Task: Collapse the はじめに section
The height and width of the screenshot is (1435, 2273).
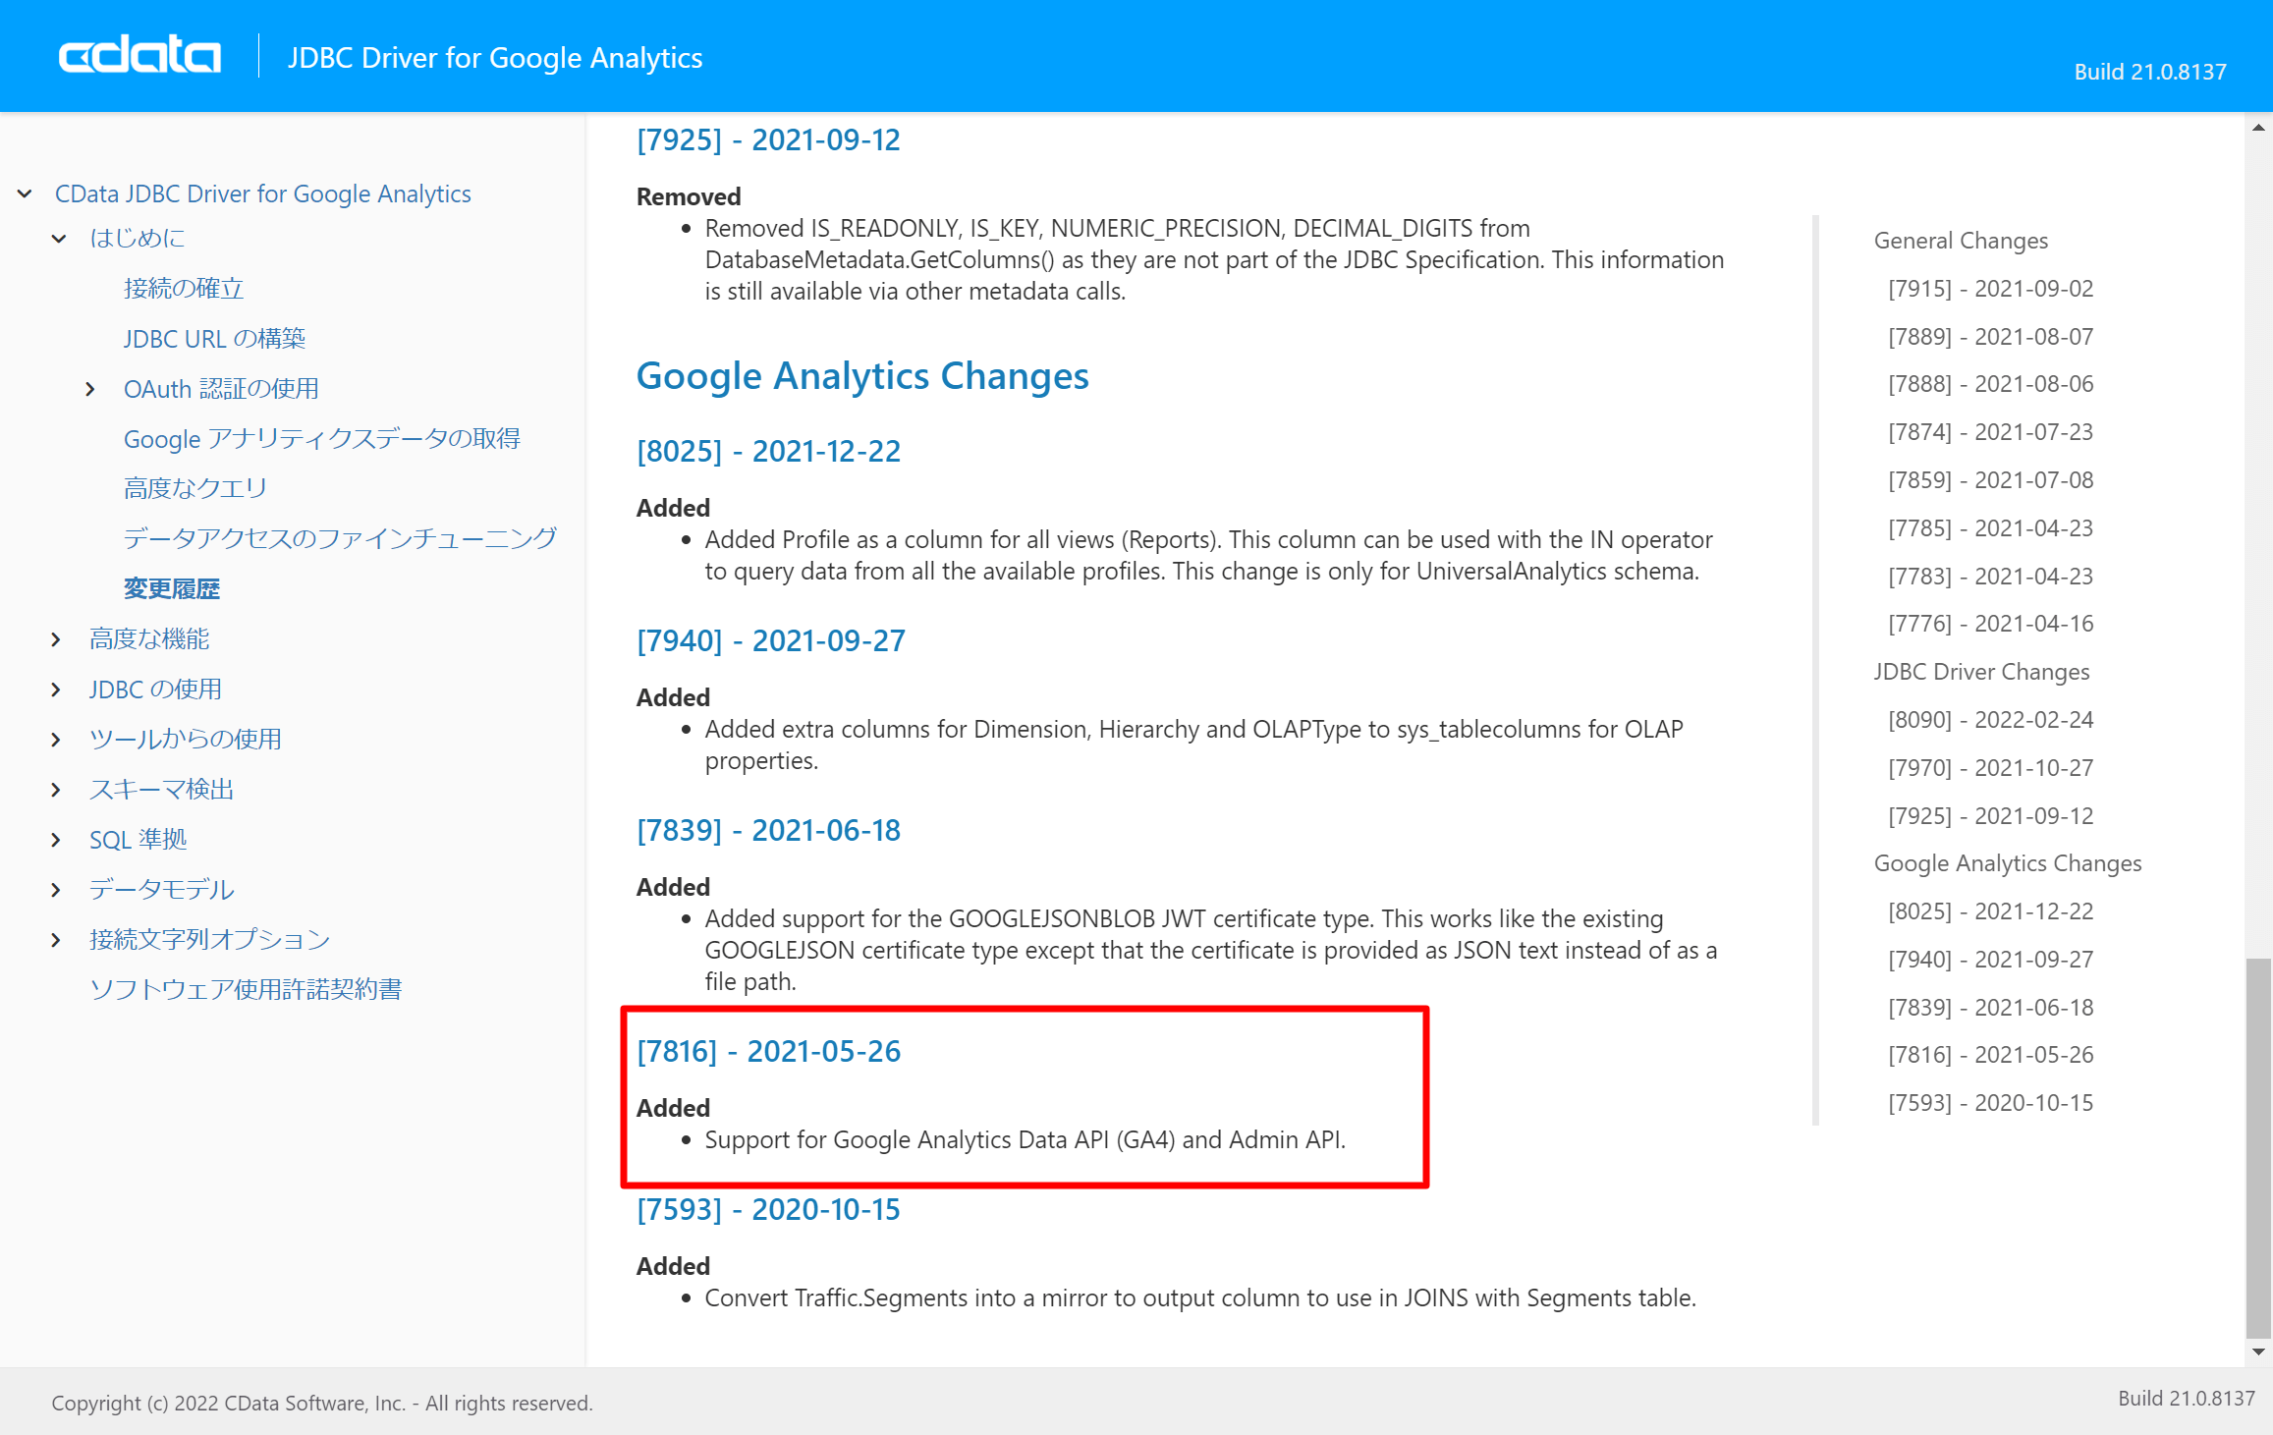Action: [x=59, y=238]
